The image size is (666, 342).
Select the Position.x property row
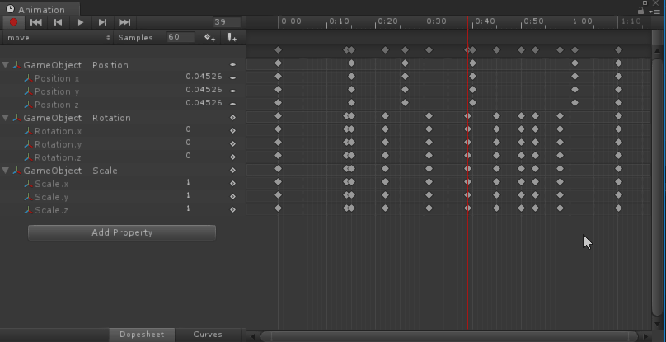(123, 78)
